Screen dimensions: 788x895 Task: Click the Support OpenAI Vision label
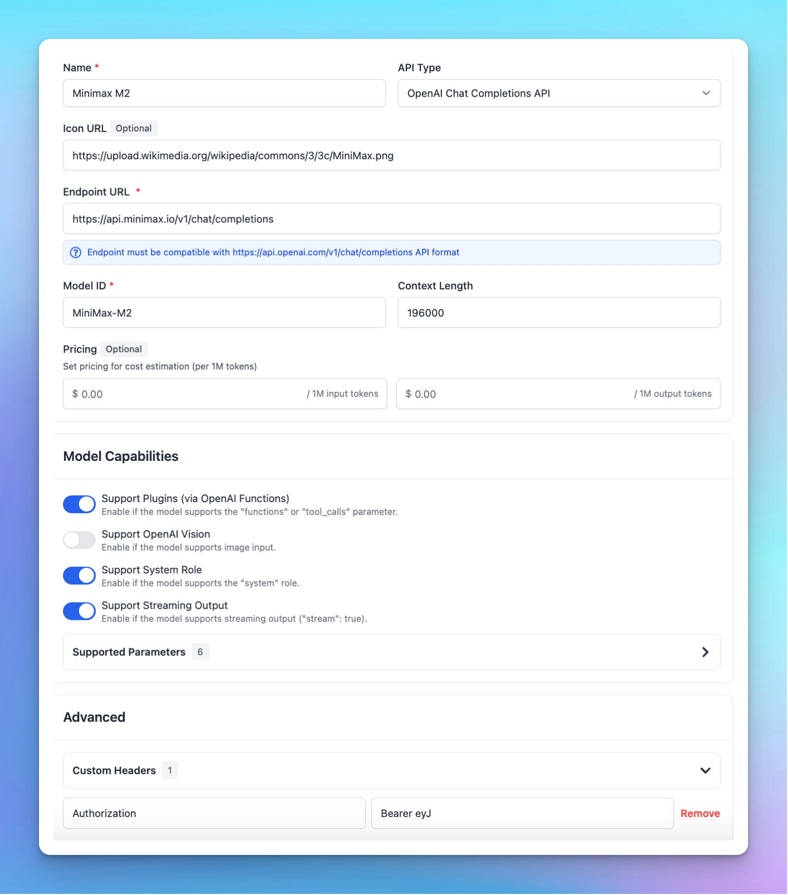(155, 534)
